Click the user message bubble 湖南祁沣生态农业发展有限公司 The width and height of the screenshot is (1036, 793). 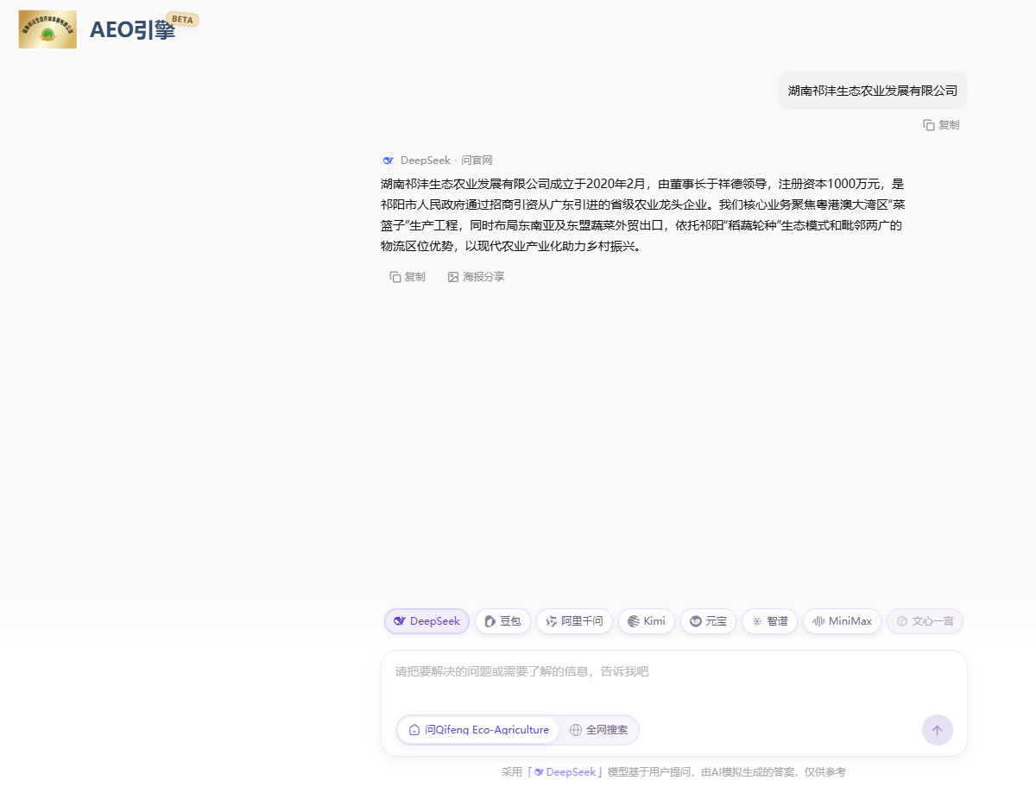point(873,91)
